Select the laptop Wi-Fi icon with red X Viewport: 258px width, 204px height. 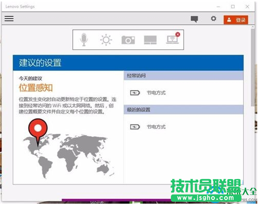point(172,39)
